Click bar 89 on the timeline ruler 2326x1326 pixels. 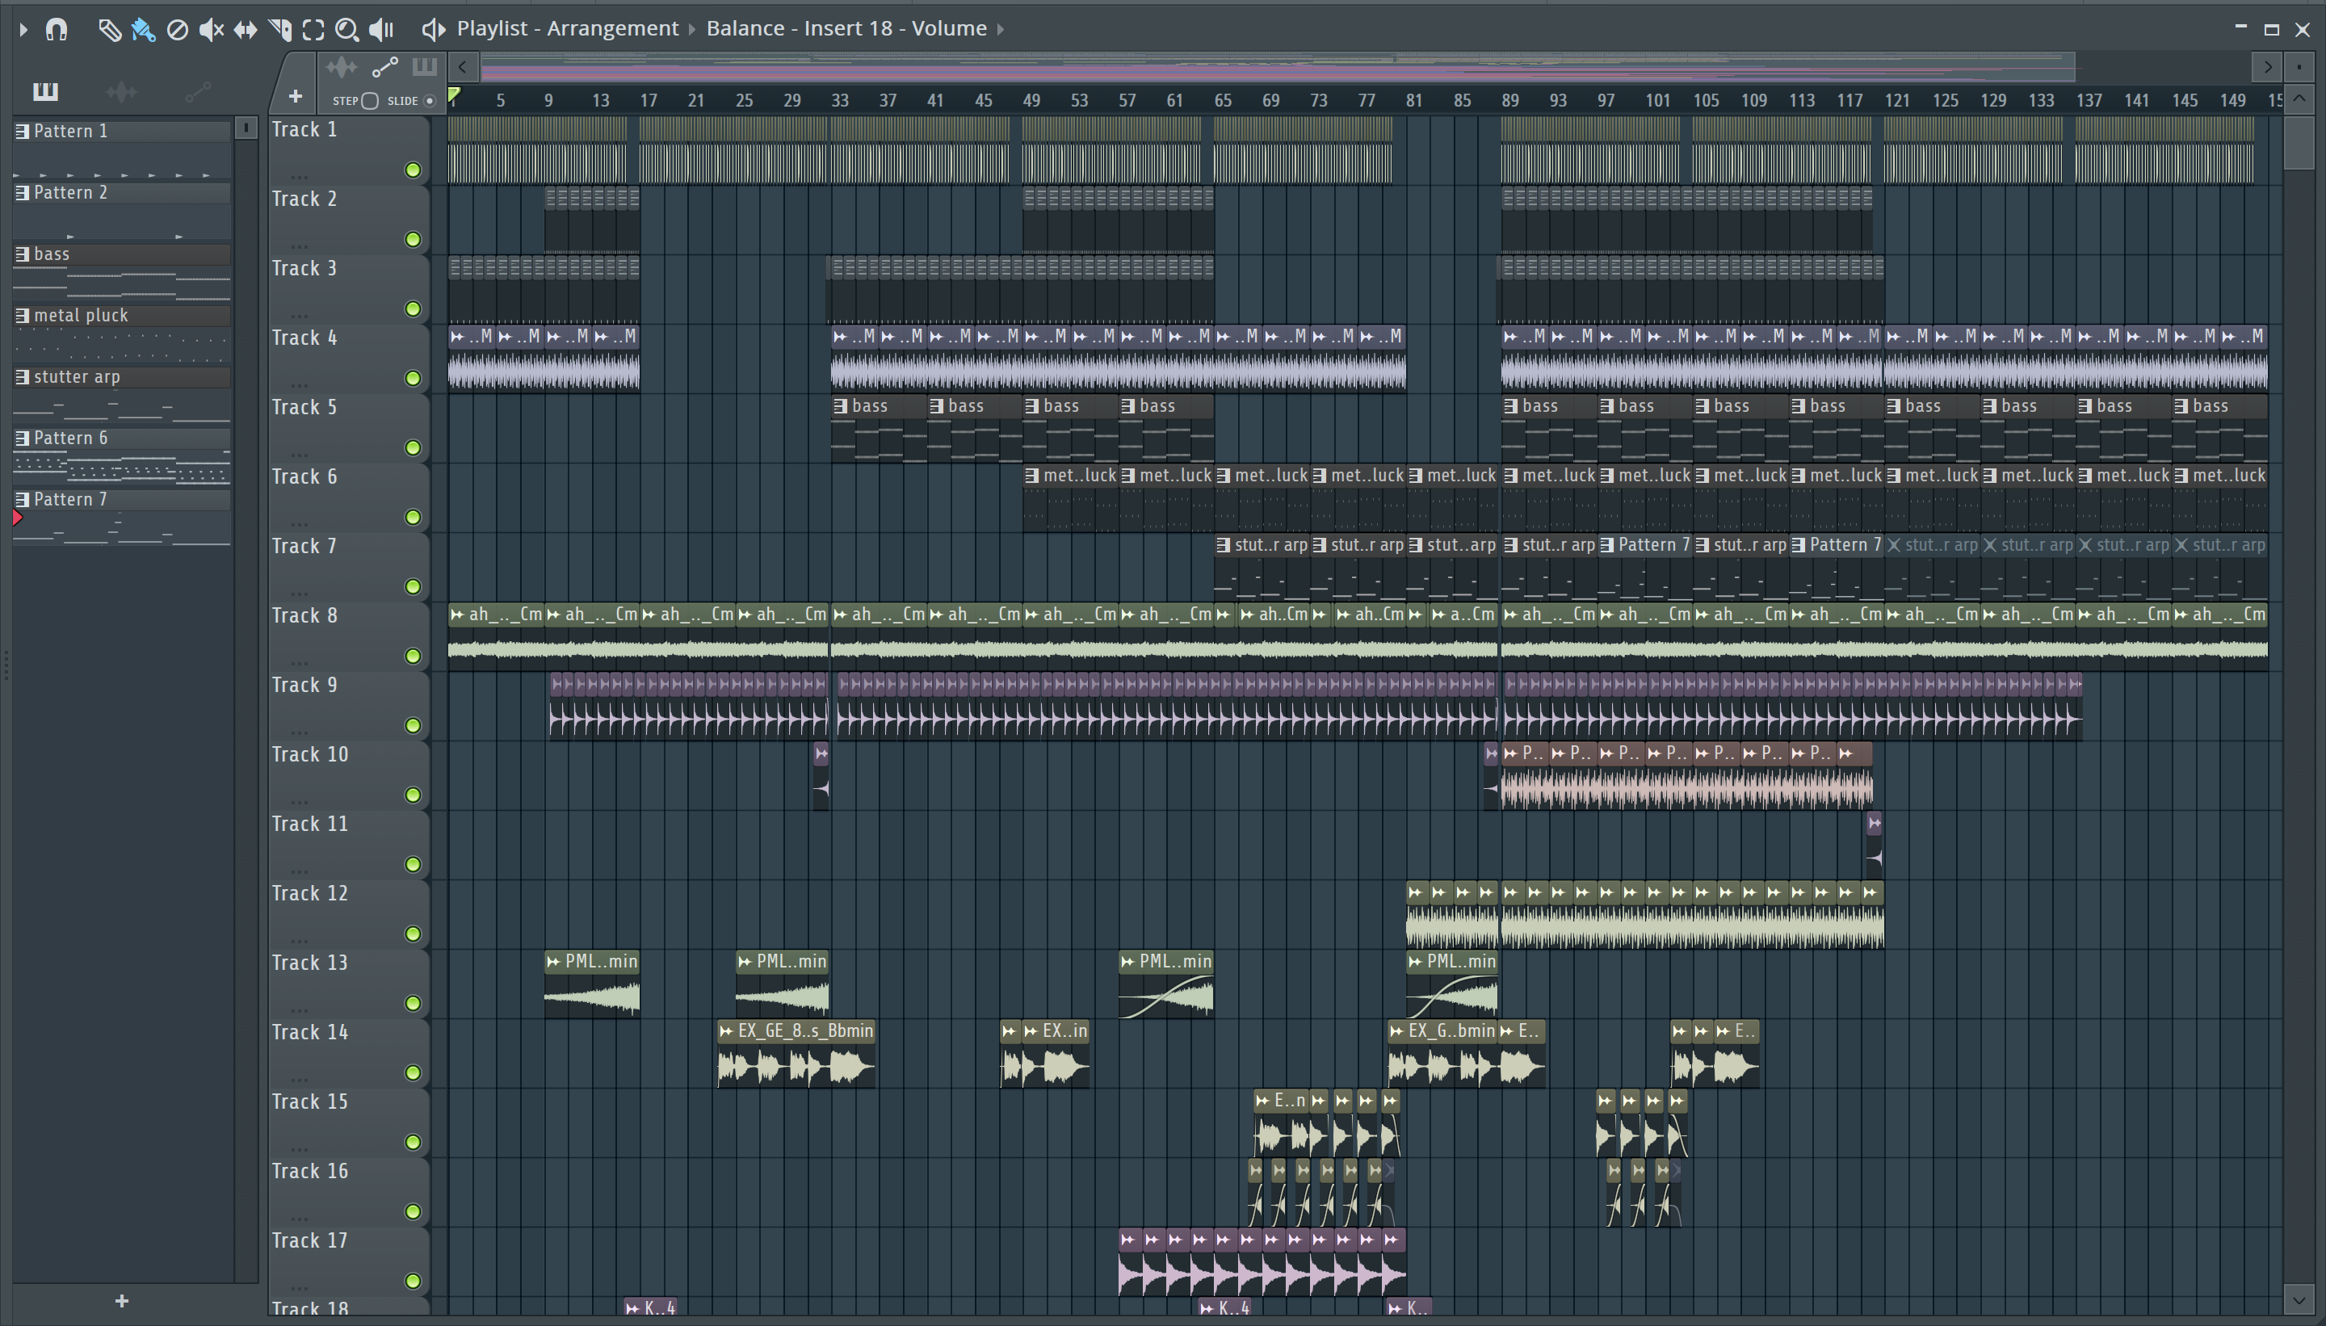(1510, 101)
